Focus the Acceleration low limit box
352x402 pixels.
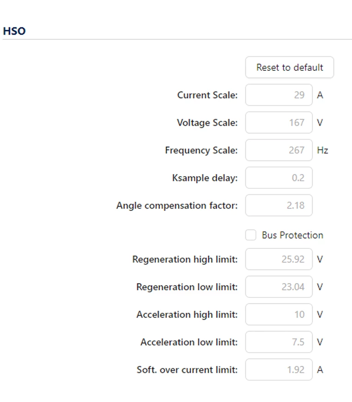(x=279, y=342)
